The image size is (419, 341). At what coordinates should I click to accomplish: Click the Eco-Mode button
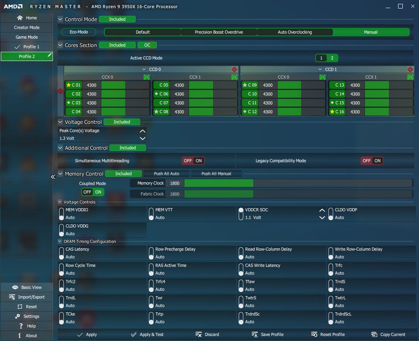pyautogui.click(x=79, y=32)
